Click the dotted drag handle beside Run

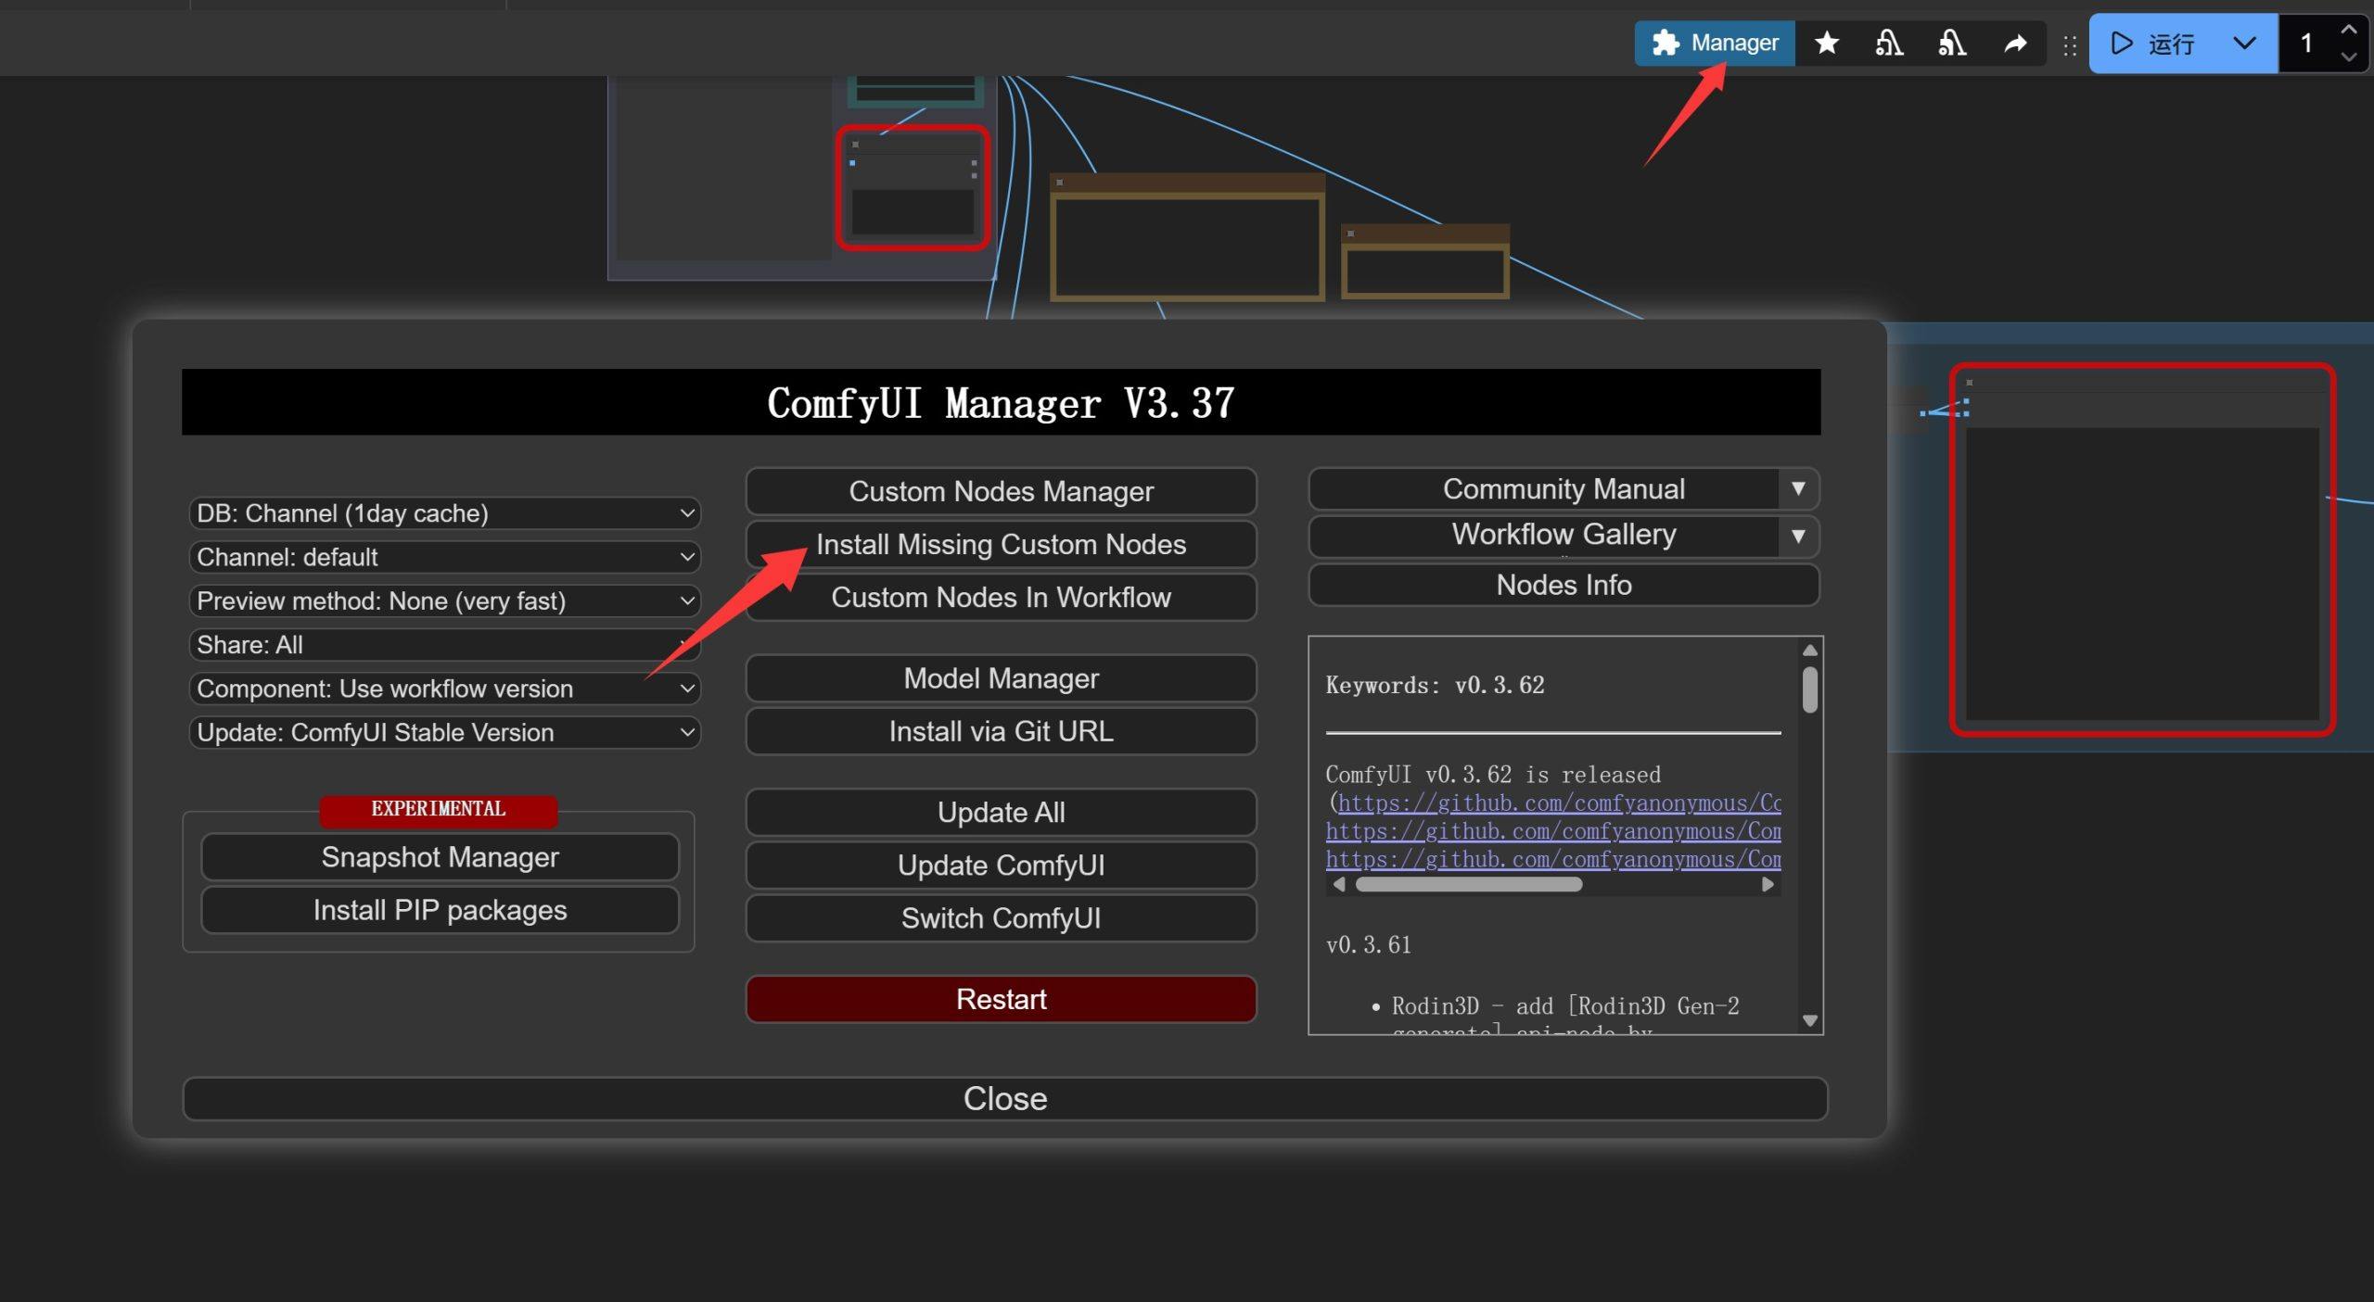pos(2070,45)
